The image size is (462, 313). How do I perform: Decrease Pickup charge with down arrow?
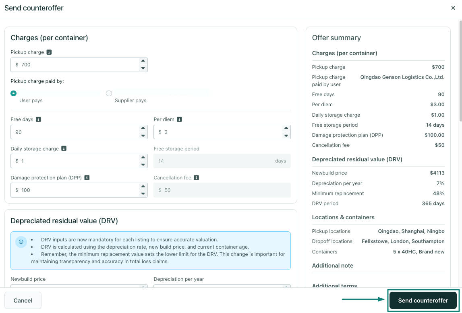point(143,68)
